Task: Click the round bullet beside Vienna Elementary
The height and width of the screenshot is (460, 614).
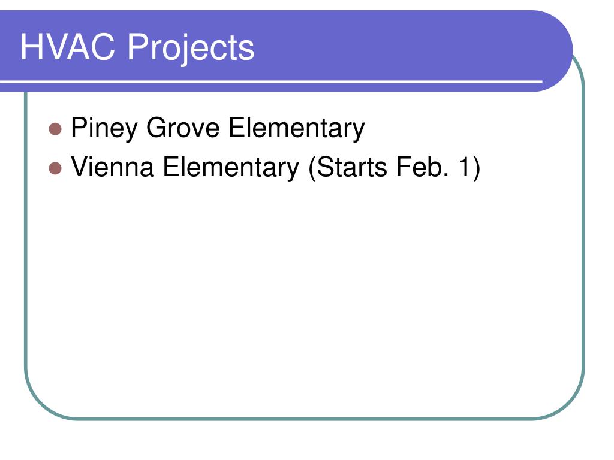Action: 55,168
